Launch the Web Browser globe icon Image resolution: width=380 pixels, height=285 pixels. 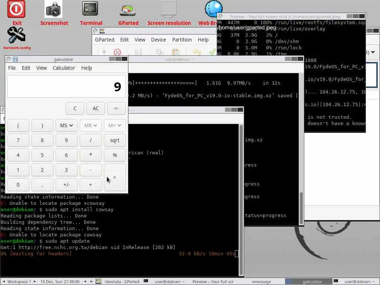click(213, 9)
